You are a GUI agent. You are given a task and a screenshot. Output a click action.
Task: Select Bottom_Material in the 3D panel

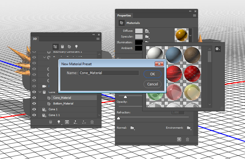coord(63,103)
